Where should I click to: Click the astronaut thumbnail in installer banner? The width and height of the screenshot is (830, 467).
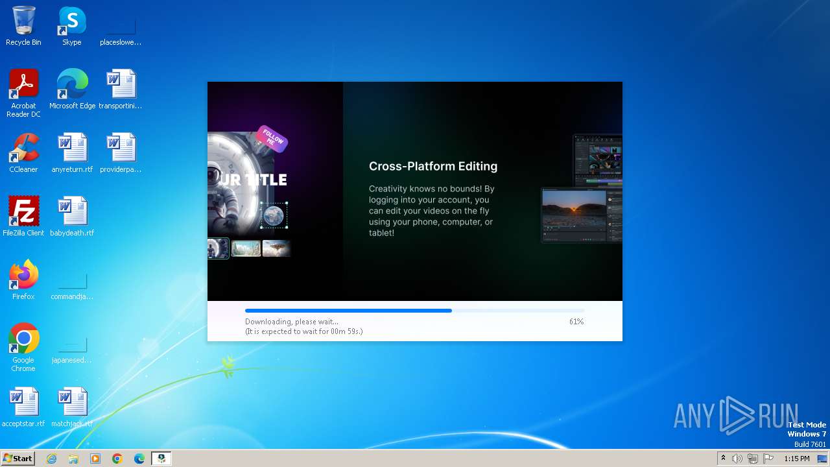pyautogui.click(x=218, y=248)
